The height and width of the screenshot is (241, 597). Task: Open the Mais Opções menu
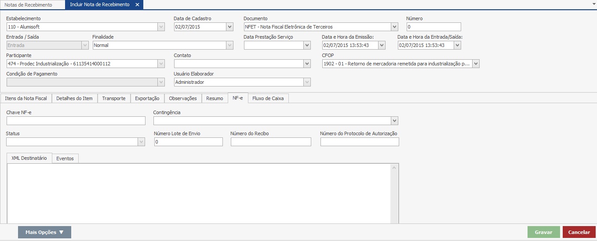click(44, 232)
